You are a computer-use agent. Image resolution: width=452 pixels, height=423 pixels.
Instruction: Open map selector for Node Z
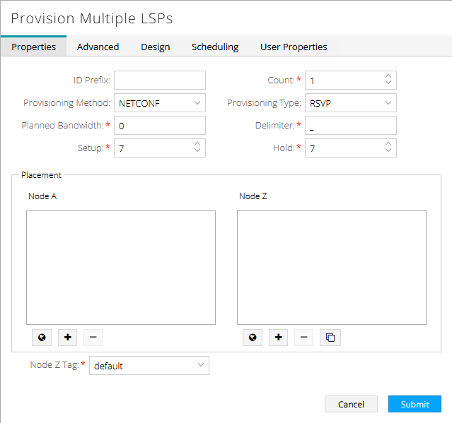[253, 338]
